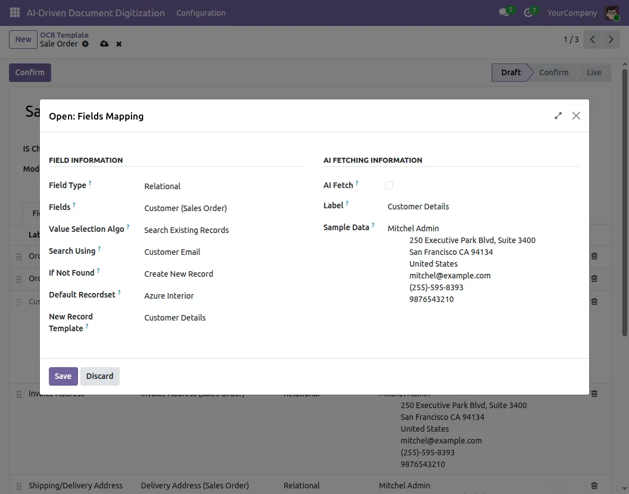The width and height of the screenshot is (629, 494).
Task: Show help for New Record Template
Action: pyautogui.click(x=86, y=326)
